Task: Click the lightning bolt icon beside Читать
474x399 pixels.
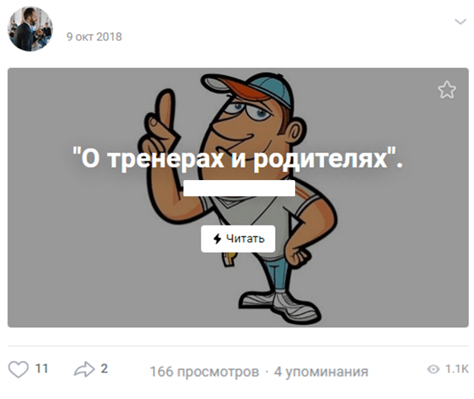Action: 217,239
